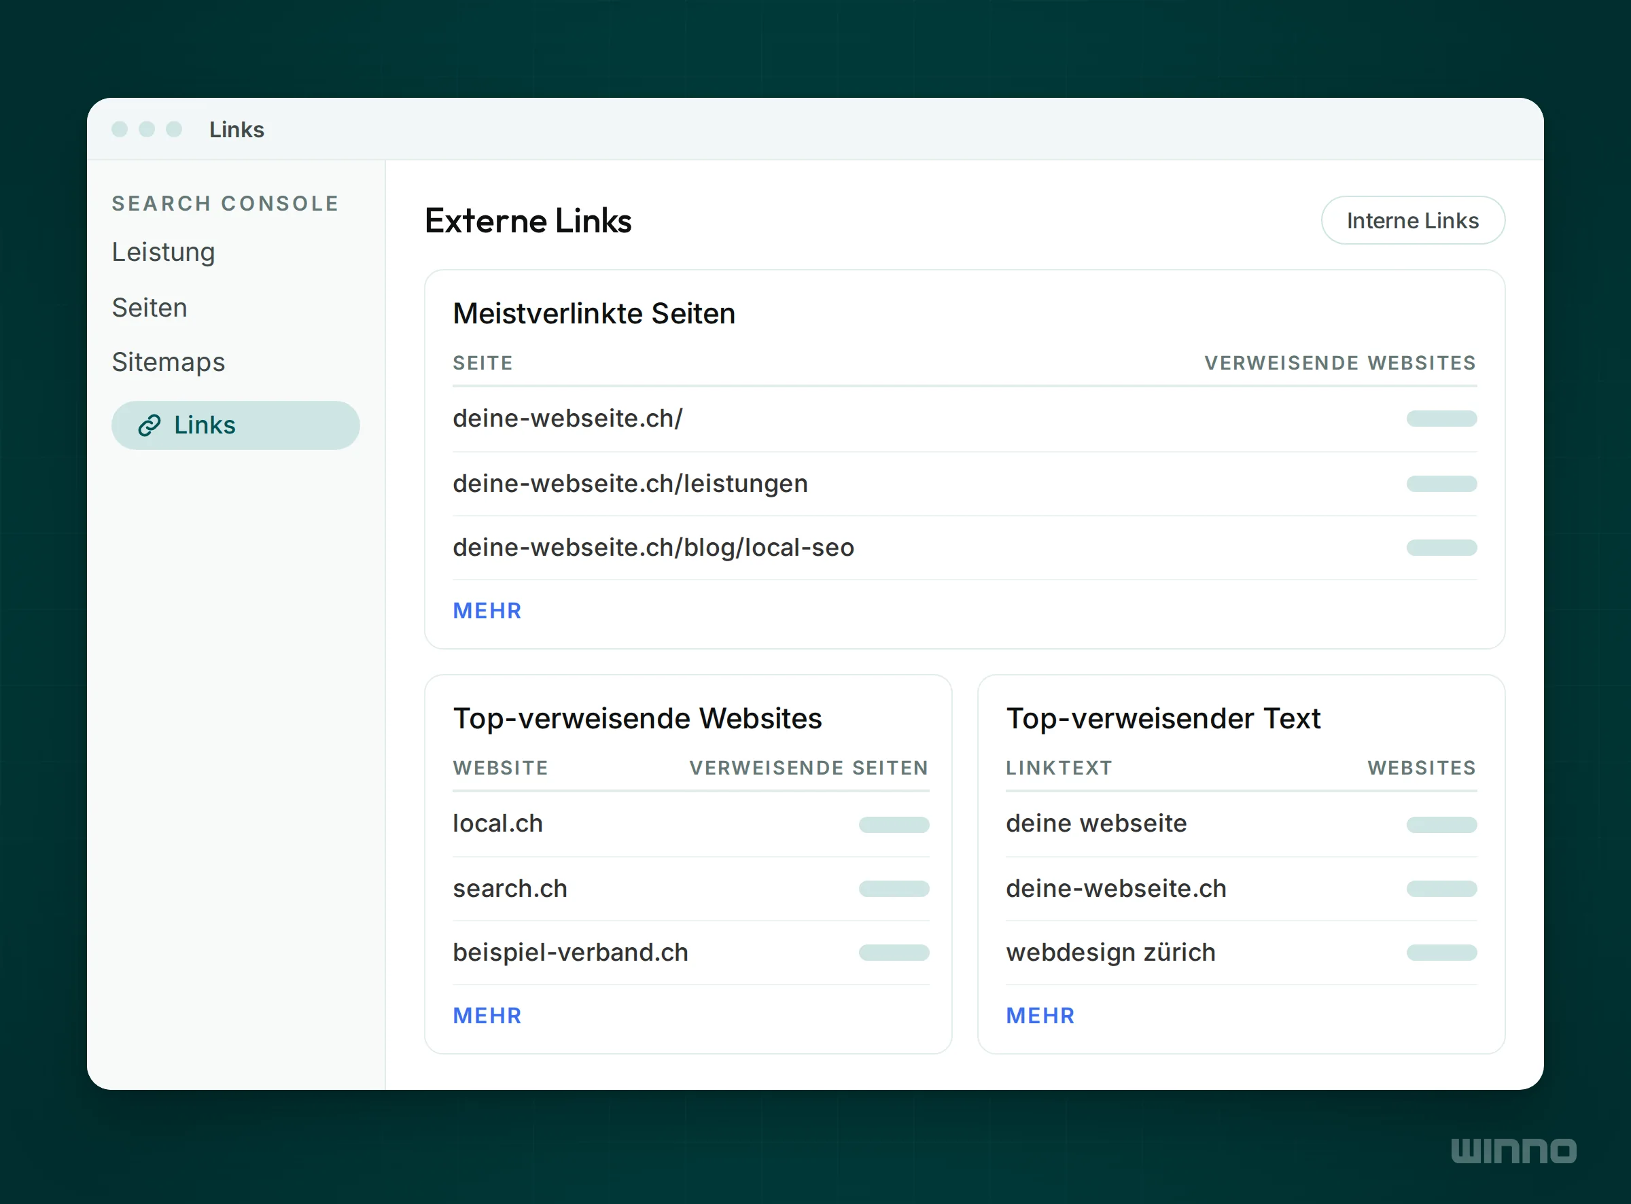The image size is (1631, 1204).
Task: Select the 'deine-webseite.ch' link text row
Action: 1241,889
